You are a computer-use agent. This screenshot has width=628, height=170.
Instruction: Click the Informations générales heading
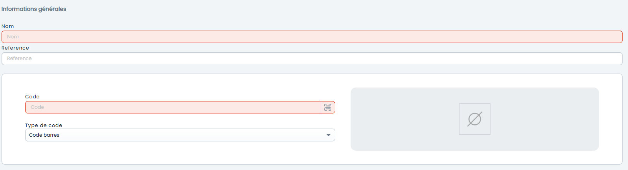(x=34, y=9)
